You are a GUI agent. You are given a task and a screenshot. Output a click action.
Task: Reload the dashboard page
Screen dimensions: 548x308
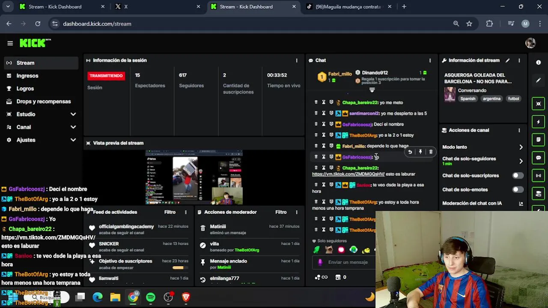coord(38,24)
